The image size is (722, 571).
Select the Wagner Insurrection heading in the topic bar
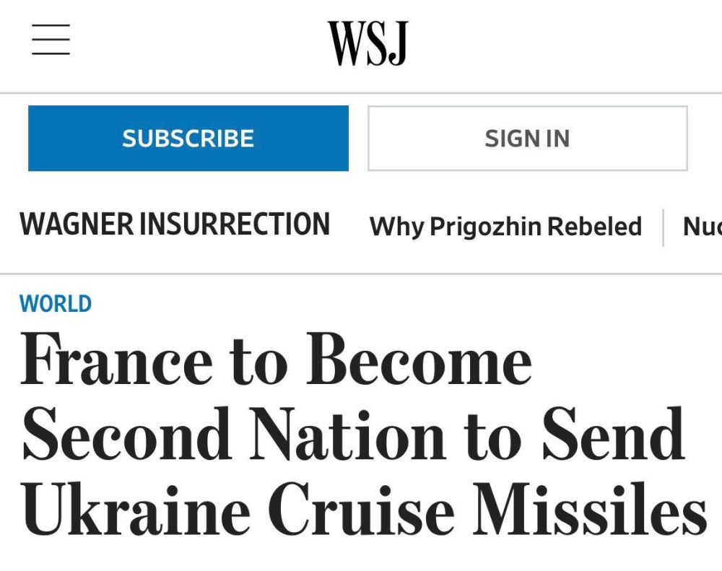pyautogui.click(x=175, y=224)
